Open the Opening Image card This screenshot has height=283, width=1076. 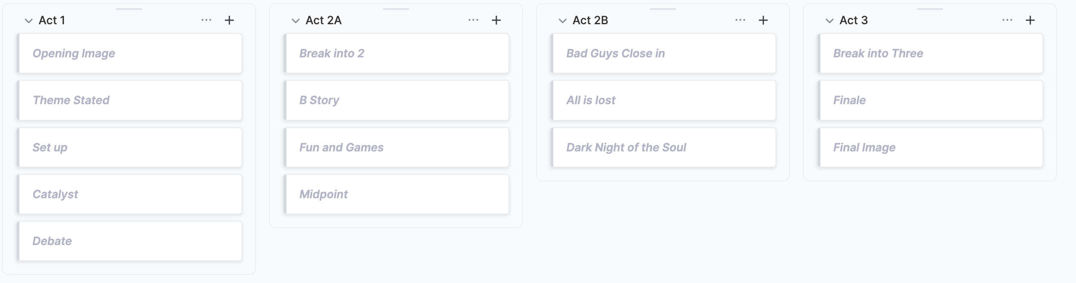tap(129, 53)
